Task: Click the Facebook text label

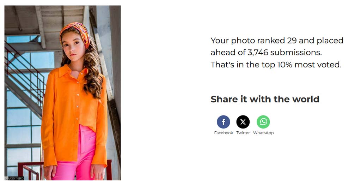Action: 223,133
